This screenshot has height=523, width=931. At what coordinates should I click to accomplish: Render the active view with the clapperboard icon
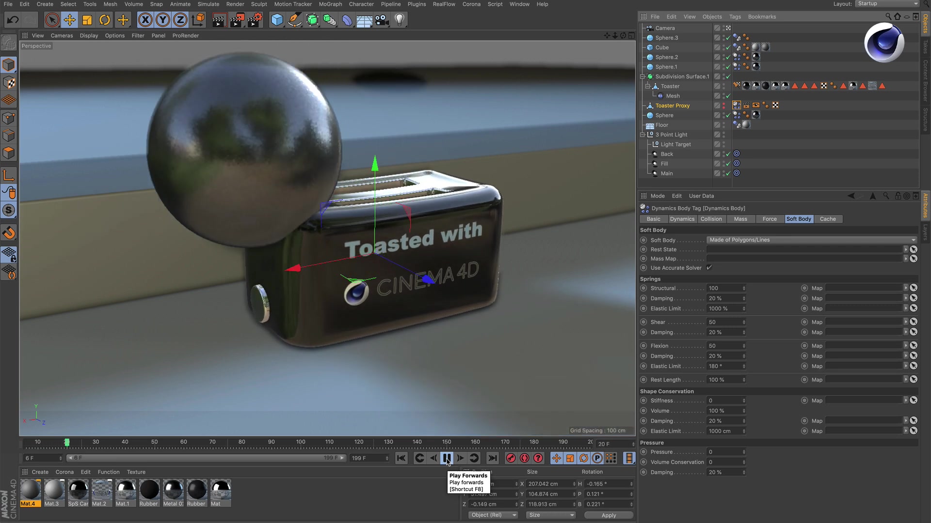pyautogui.click(x=219, y=20)
